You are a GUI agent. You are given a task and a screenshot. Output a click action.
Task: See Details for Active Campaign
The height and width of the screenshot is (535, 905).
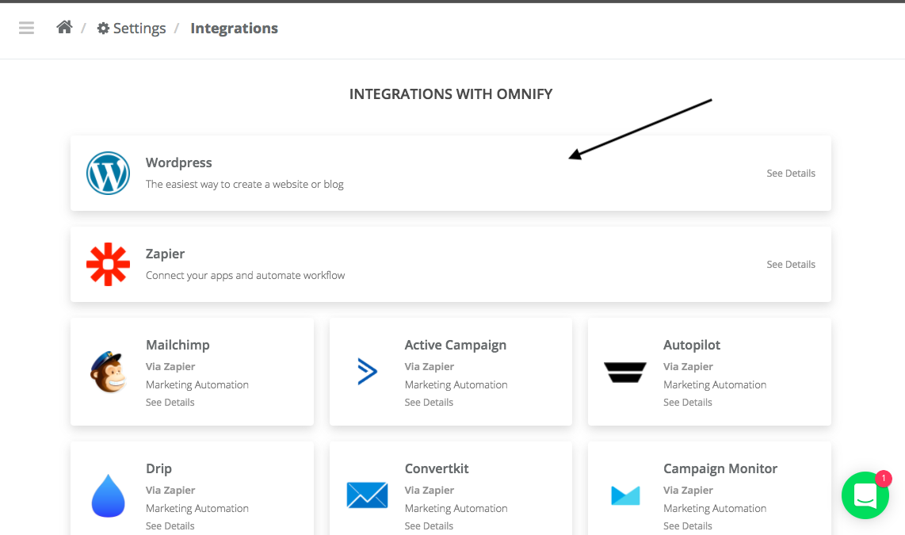pos(429,403)
